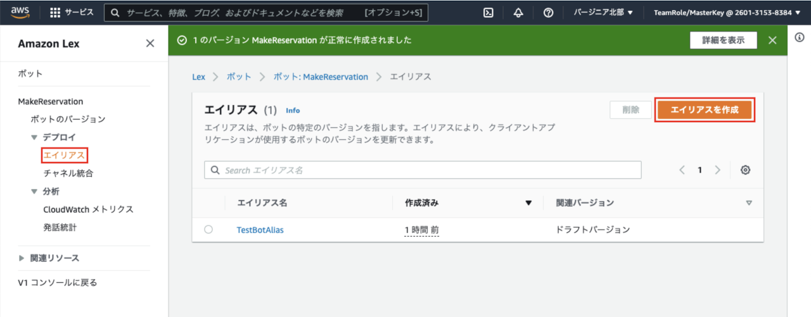The height and width of the screenshot is (317, 811).
Task: Click the 詳細を表示 button
Action: click(723, 40)
